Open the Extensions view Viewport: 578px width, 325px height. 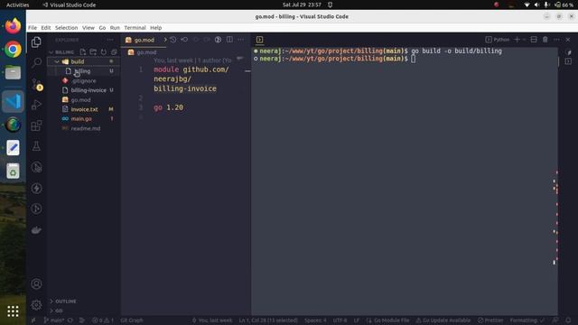coord(36,125)
